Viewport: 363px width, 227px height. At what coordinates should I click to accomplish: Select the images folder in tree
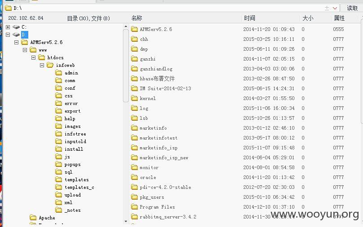tap(72, 127)
